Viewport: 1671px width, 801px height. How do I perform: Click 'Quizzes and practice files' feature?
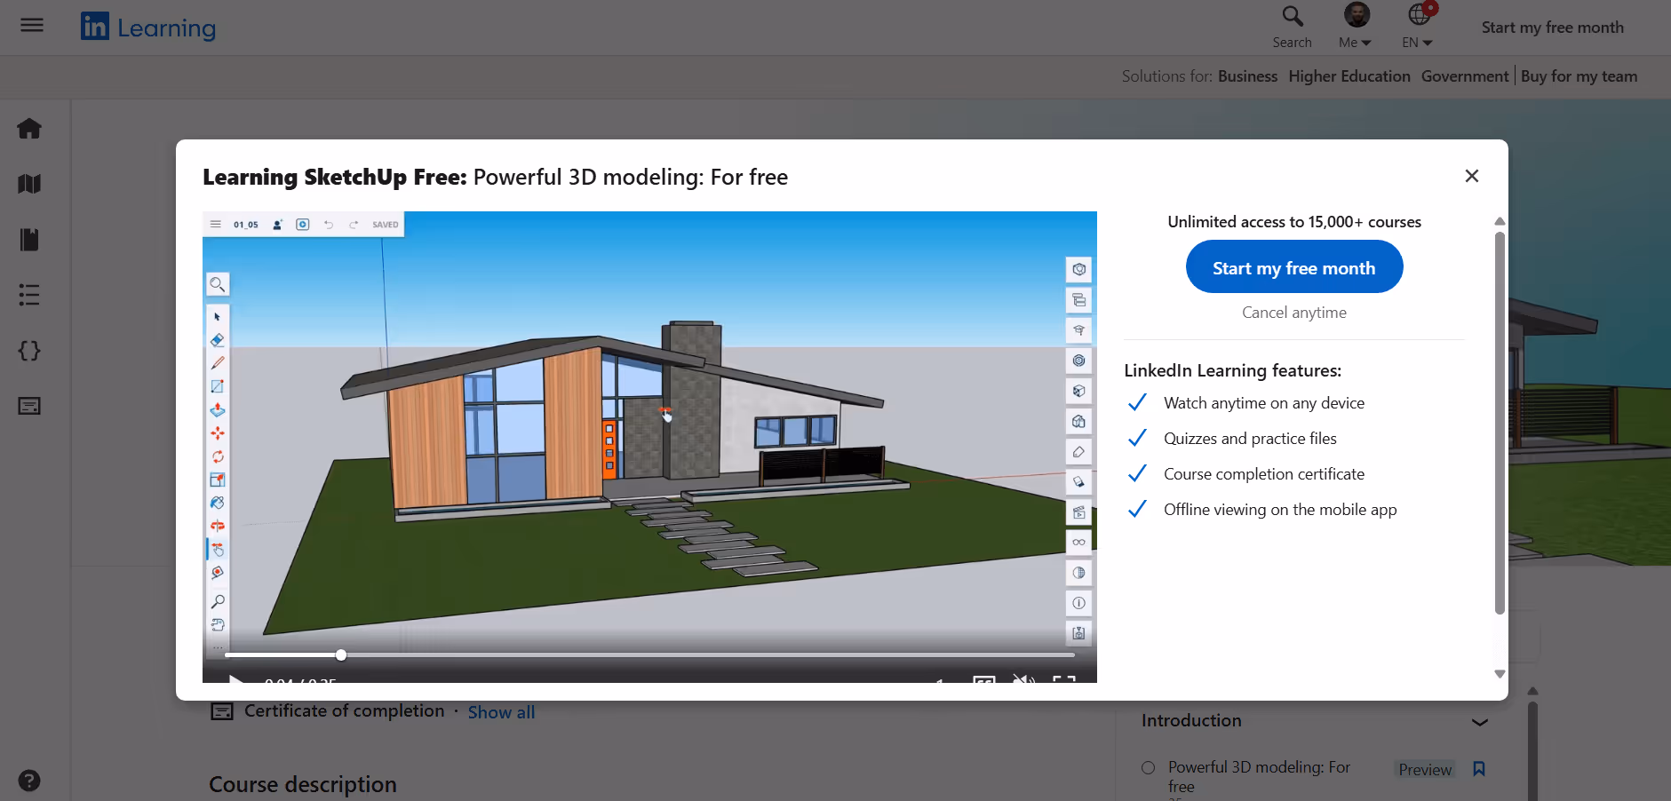coord(1250,439)
